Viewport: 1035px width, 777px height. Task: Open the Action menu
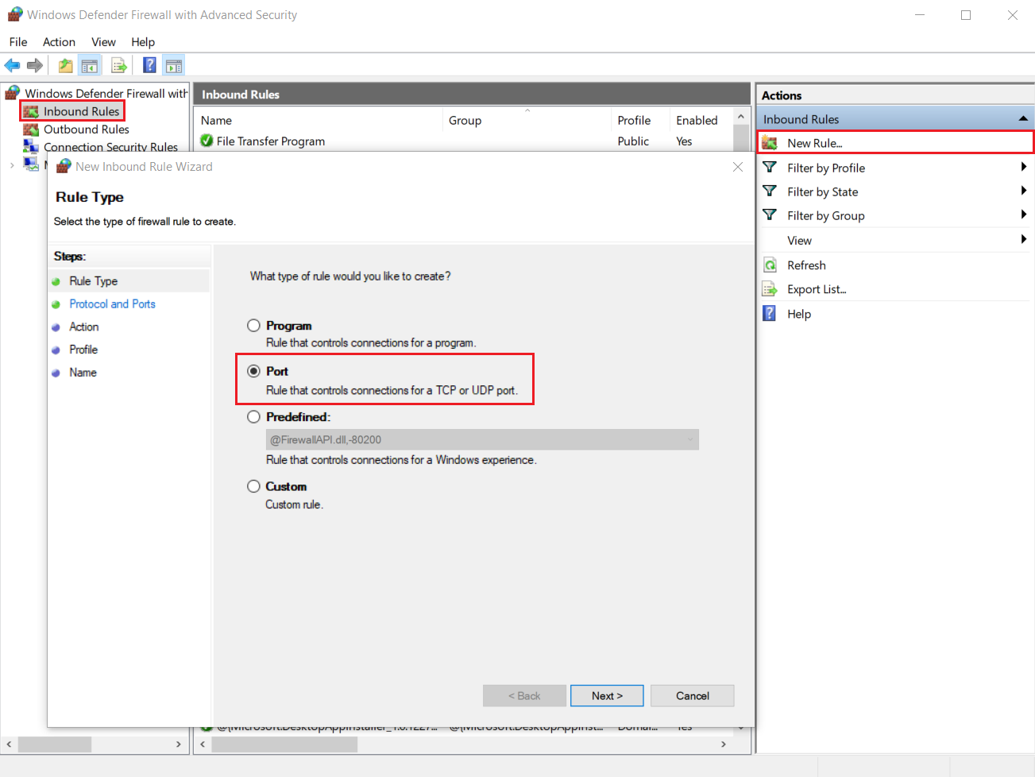tap(59, 42)
